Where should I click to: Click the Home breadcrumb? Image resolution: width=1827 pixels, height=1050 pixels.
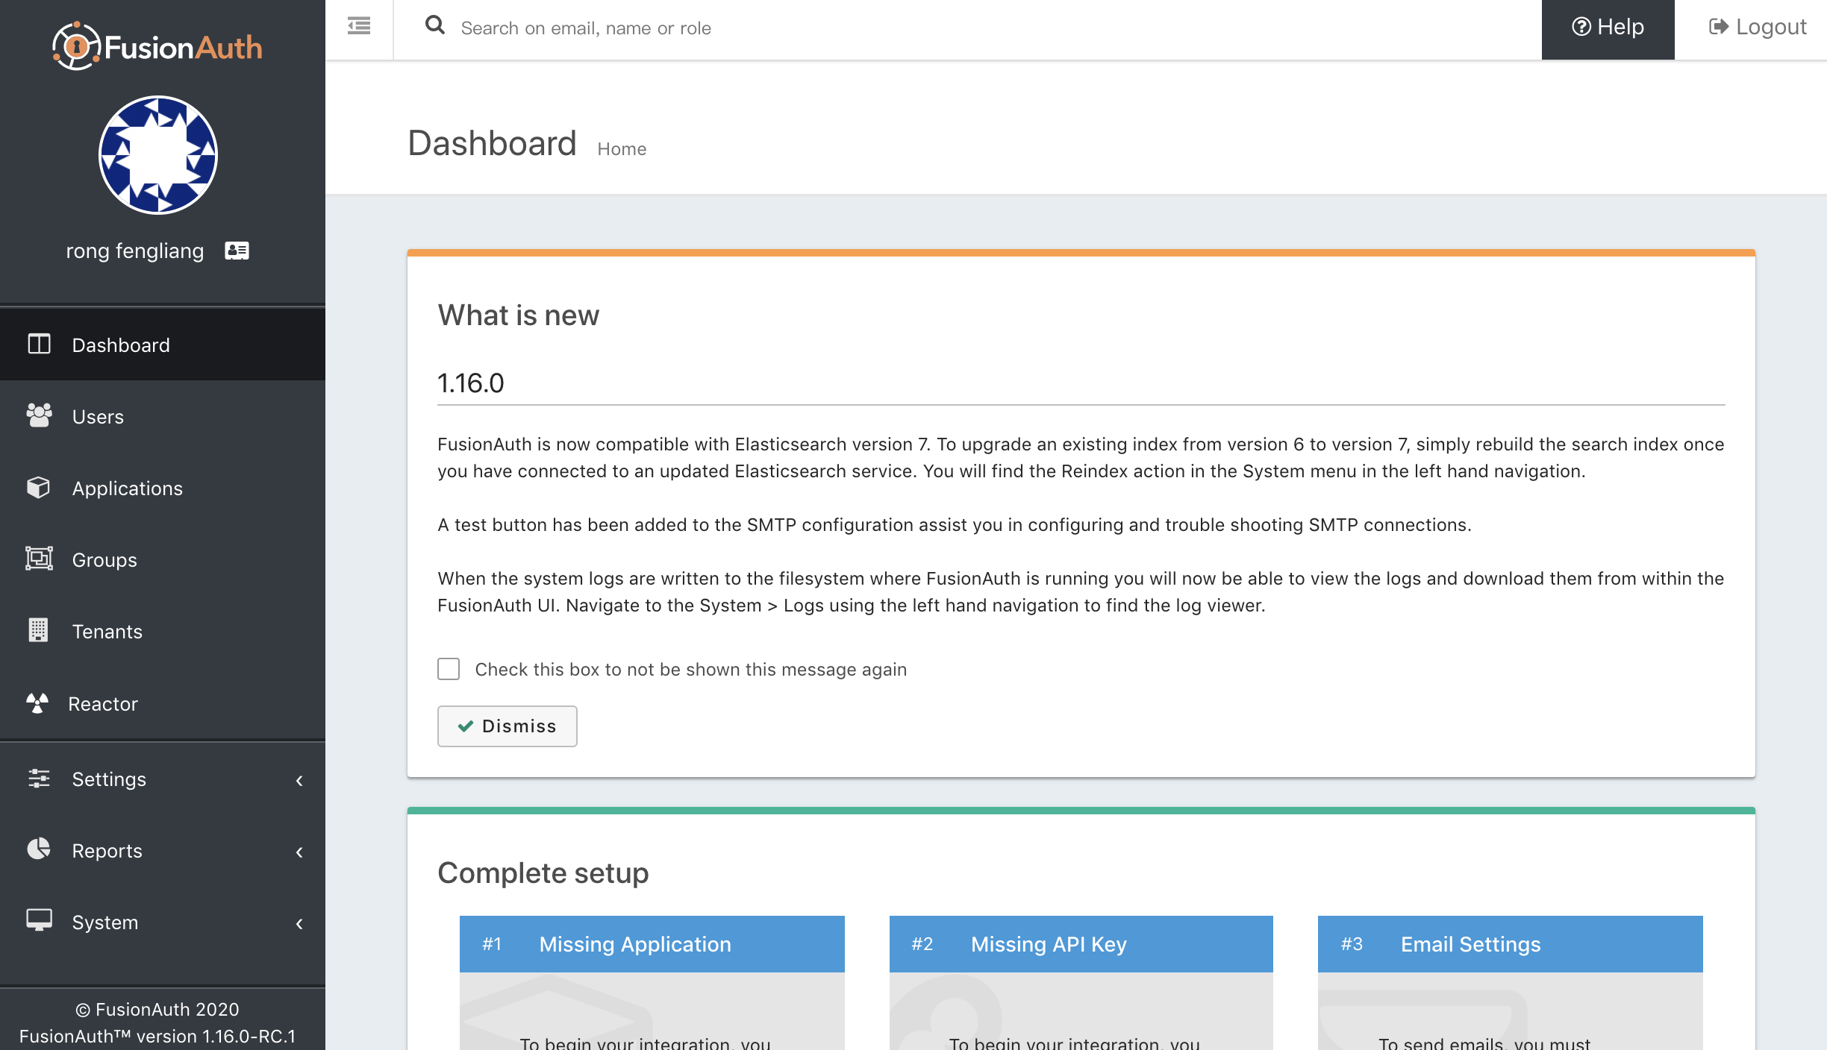[622, 148]
